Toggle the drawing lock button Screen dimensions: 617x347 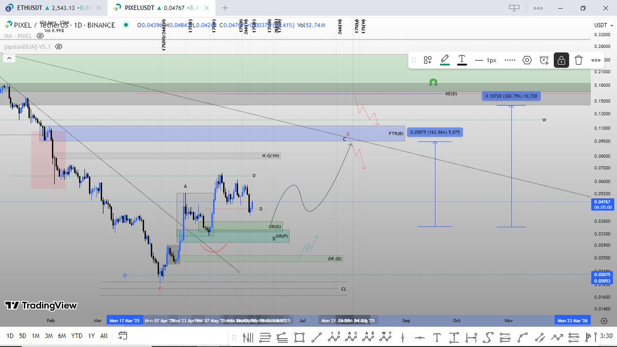561,60
